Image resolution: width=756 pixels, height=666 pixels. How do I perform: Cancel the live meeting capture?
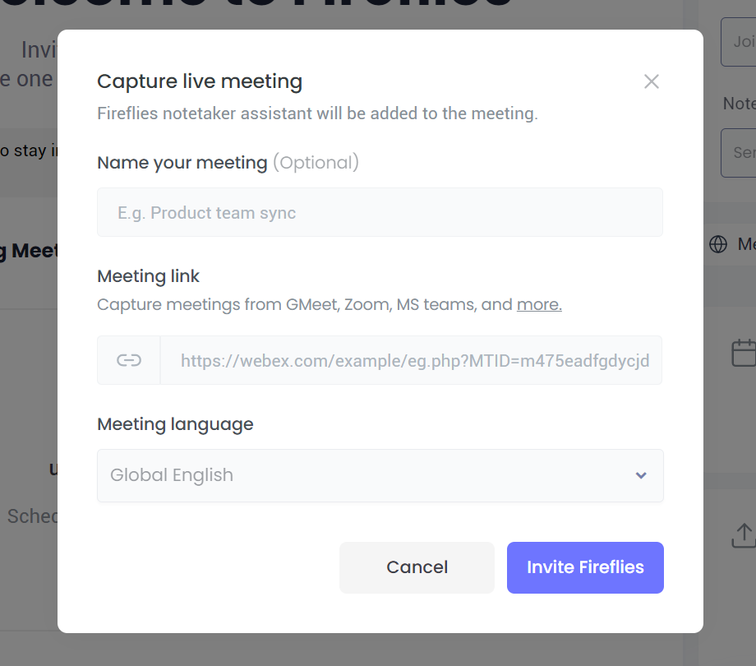(417, 567)
